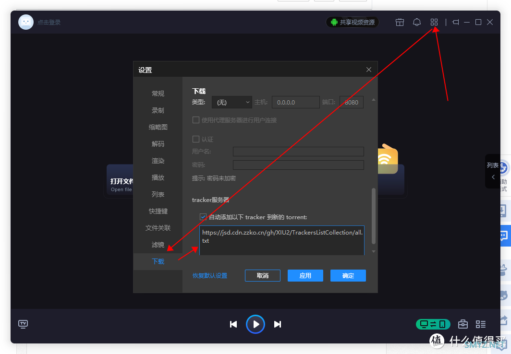The image size is (511, 354).
Task: Select the 下载 settings tab
Action: pos(158,261)
